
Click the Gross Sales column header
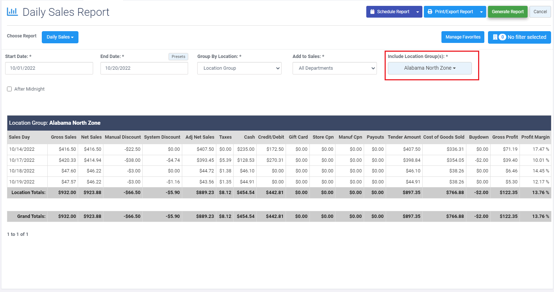[x=63, y=137]
